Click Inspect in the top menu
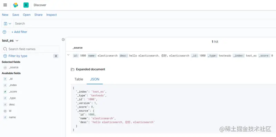Screen dimensions: 276x137 coord(51,15)
